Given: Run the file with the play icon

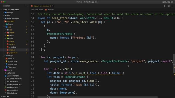Looking at the screenshot, I should [x=165, y=6].
